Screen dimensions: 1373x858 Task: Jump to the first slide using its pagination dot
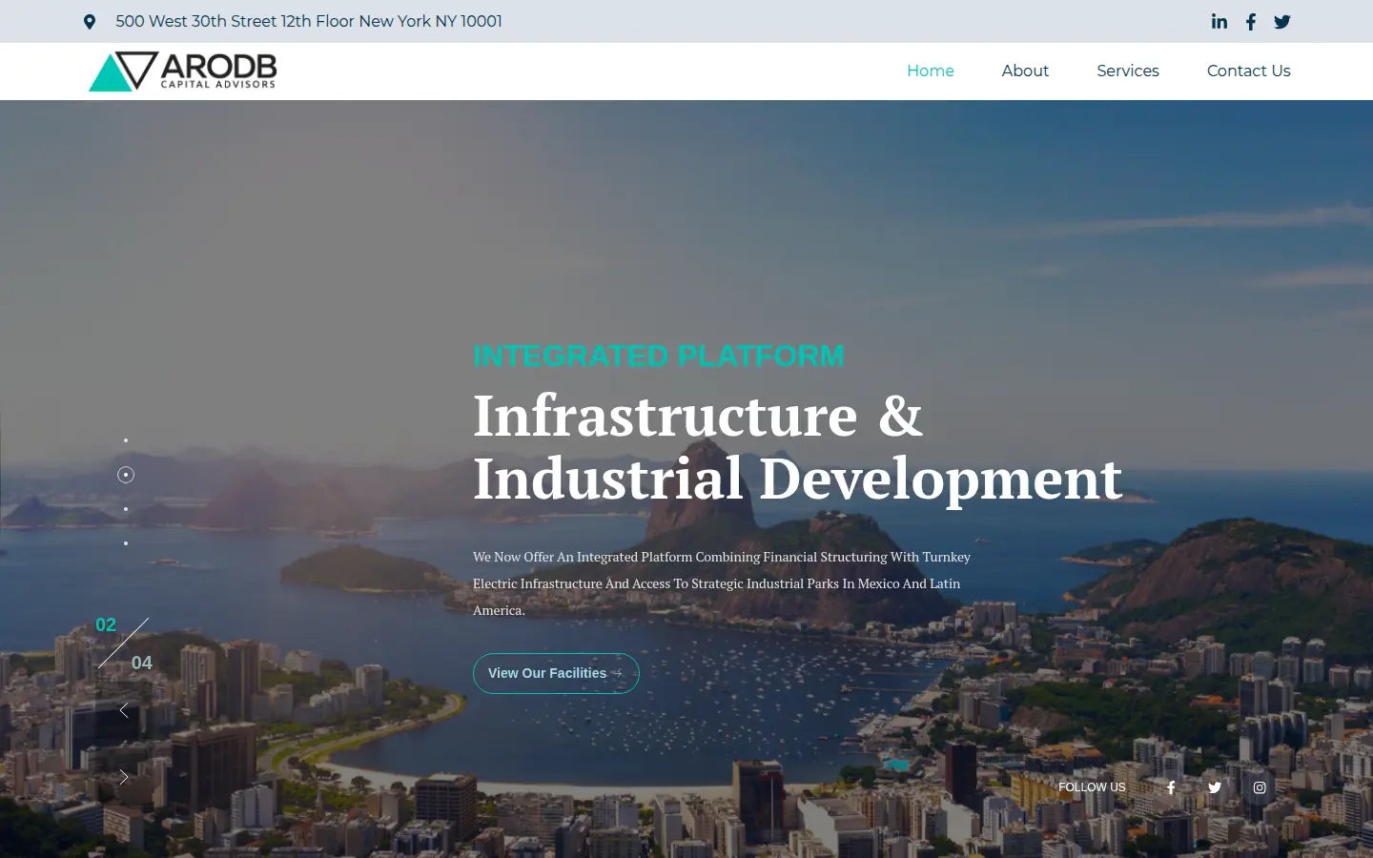click(126, 440)
